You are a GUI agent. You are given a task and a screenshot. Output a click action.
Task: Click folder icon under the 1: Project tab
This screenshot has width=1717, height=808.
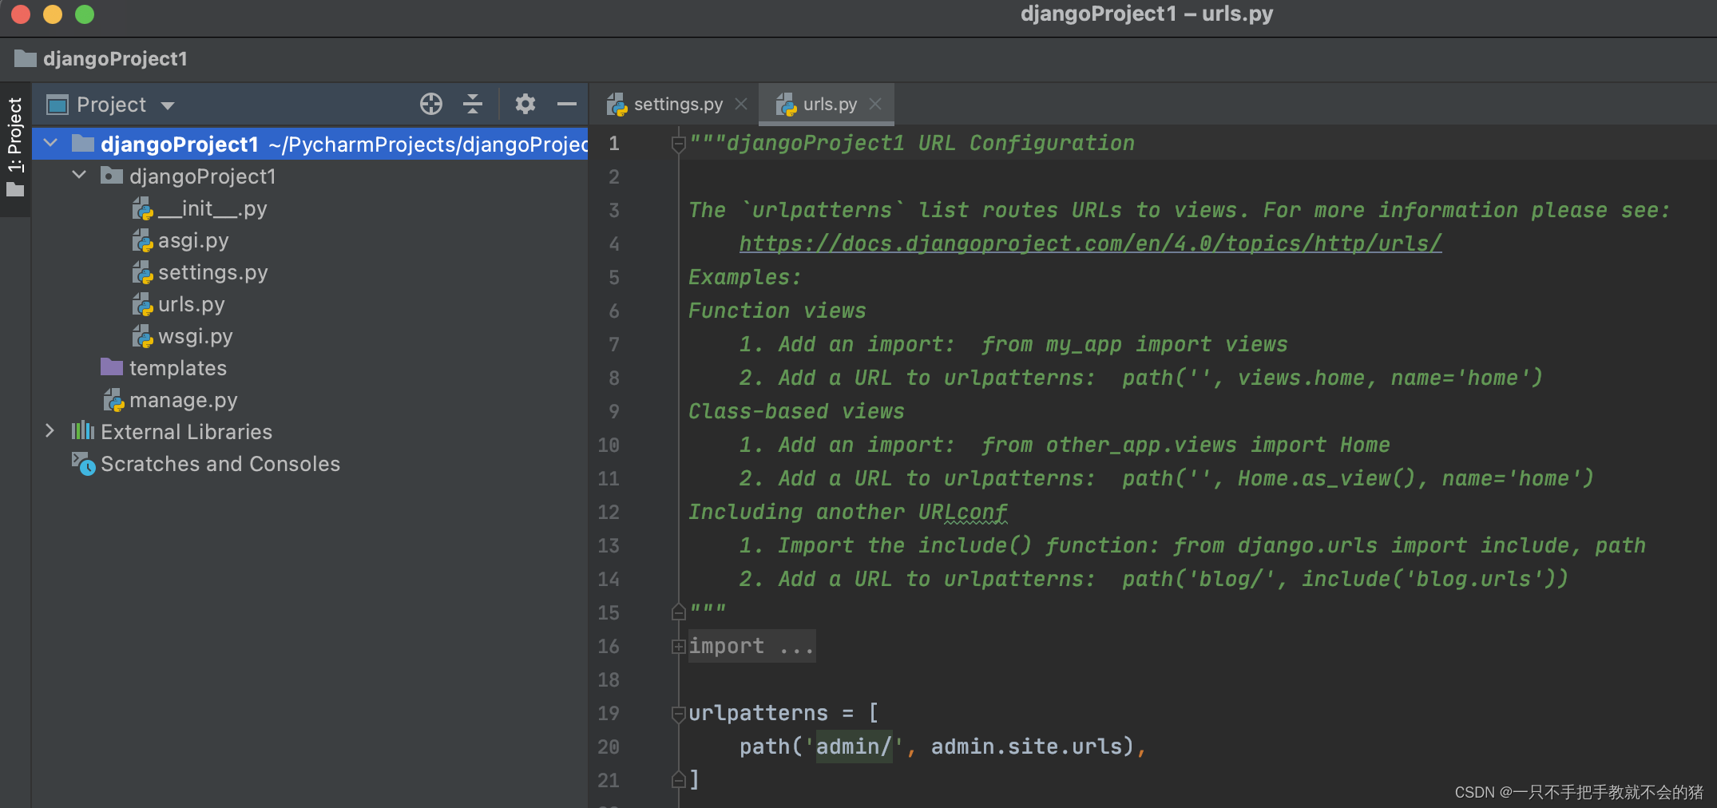coord(15,190)
